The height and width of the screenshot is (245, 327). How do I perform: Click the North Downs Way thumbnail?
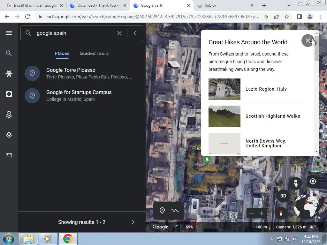224,144
